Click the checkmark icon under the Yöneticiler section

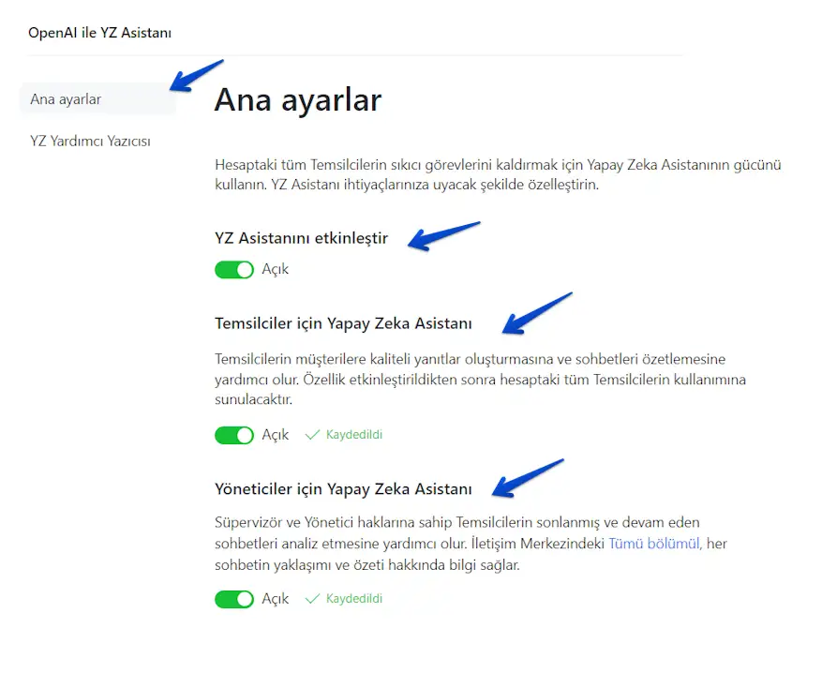coord(313,599)
